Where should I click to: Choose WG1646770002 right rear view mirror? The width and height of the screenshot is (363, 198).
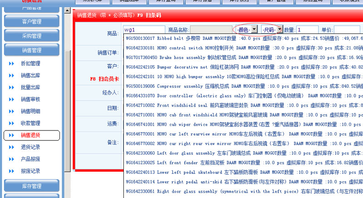click(243, 144)
